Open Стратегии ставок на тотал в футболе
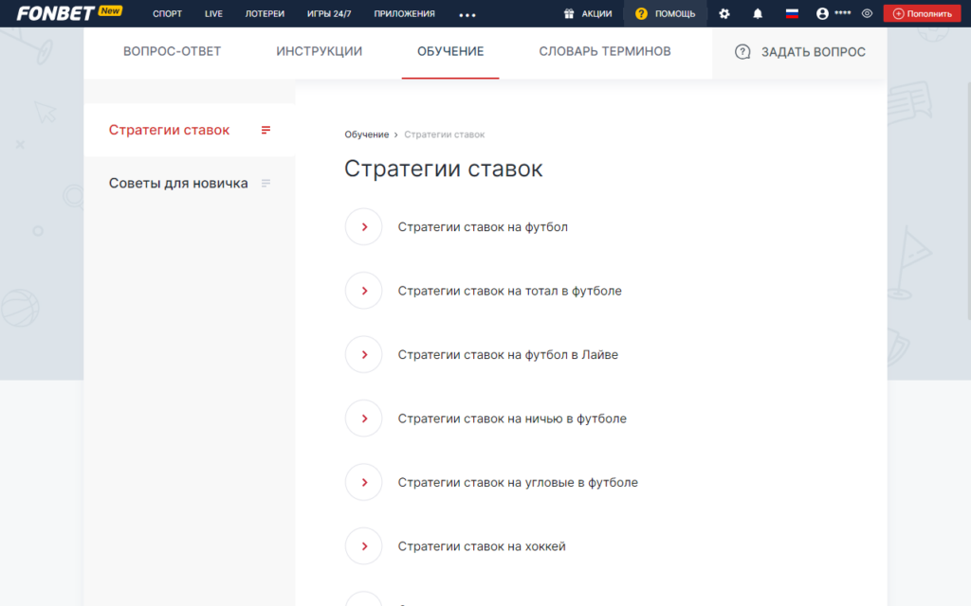The height and width of the screenshot is (606, 971). point(509,291)
